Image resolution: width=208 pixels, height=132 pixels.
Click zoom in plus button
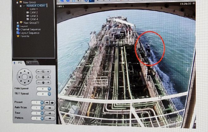click(48, 72)
